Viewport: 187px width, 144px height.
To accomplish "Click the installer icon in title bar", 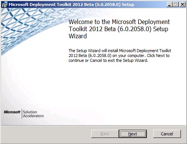I will (5, 4).
